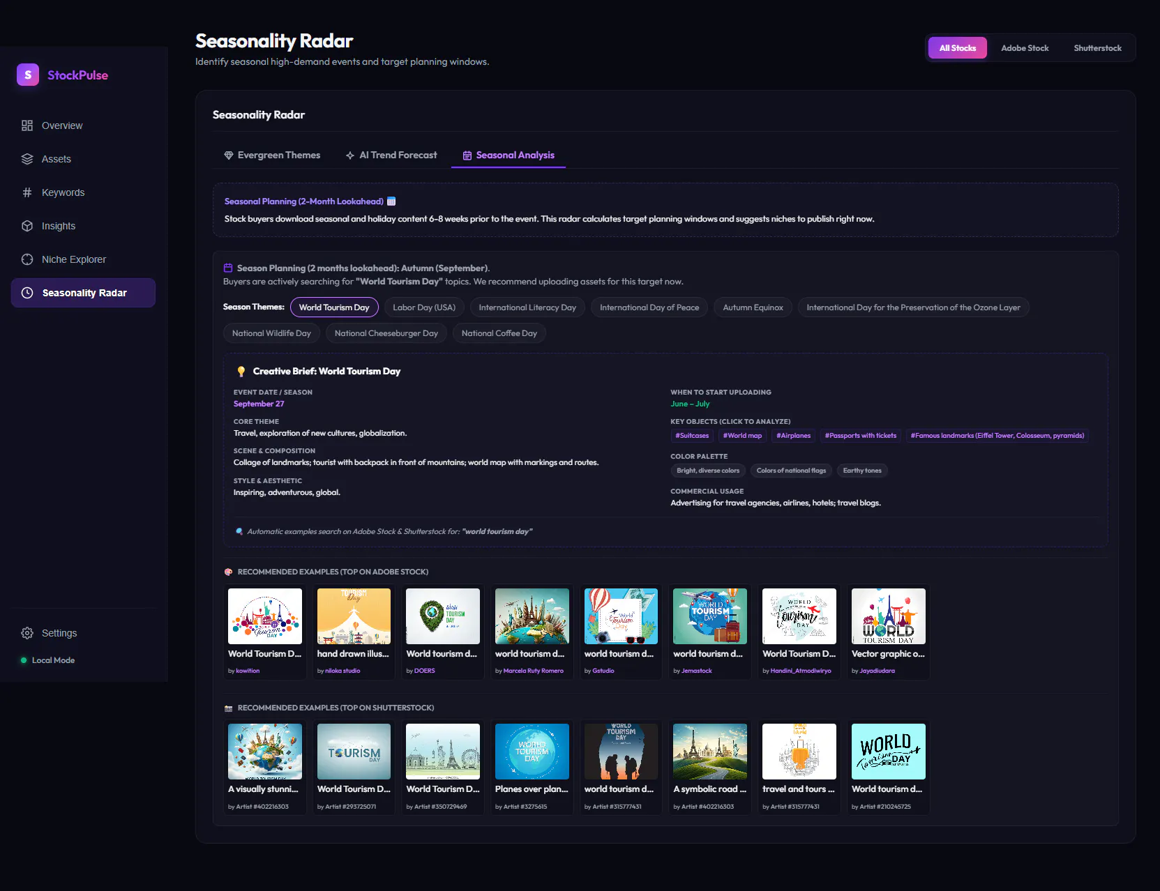Open 'A visually stunni...' Shutterstock thumbnail

click(x=265, y=752)
